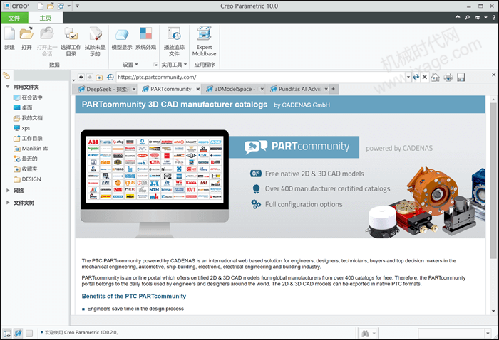The width and height of the screenshot is (499, 340).
Task: Select the 主页 ribbon tab
Action: tap(45, 18)
